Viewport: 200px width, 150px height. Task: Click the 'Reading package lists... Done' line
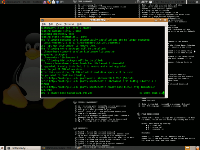click(x=61, y=31)
